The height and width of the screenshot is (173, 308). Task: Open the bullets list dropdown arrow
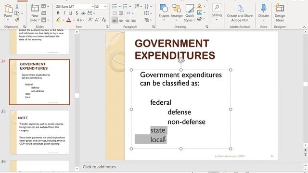119,7
